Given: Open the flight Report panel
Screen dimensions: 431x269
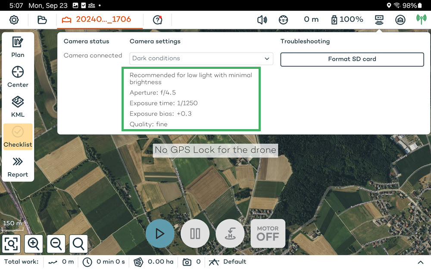Looking at the screenshot, I should point(18,168).
